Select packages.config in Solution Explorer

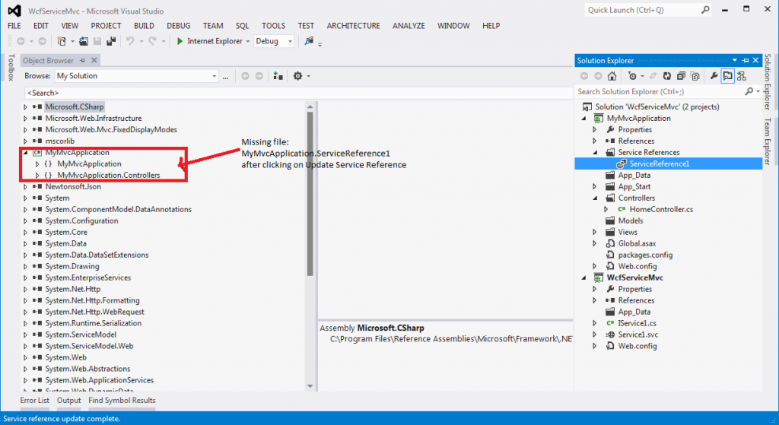[645, 255]
